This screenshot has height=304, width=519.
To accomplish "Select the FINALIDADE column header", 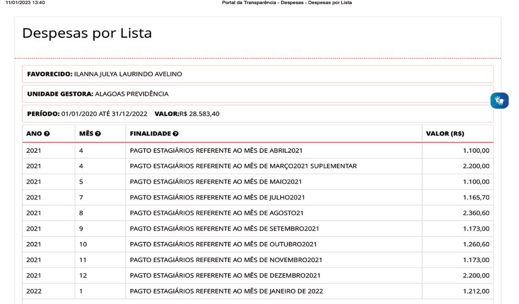I will coord(274,133).
